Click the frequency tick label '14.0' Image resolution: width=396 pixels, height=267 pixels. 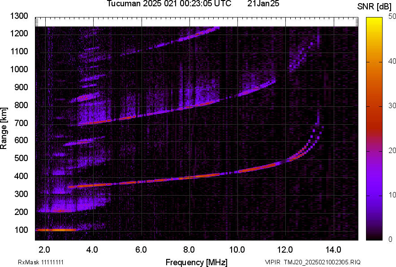(333, 250)
